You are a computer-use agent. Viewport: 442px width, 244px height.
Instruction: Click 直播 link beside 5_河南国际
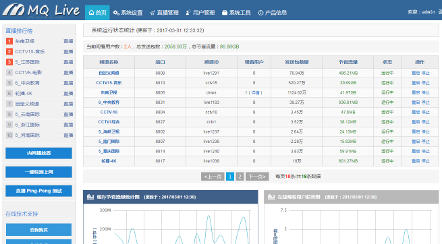[68, 135]
